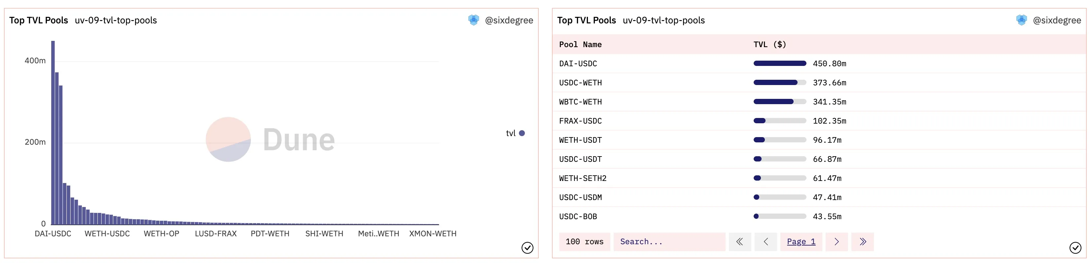Image resolution: width=1092 pixels, height=263 pixels.
Task: Open the Page 1 selector
Action: (x=801, y=242)
